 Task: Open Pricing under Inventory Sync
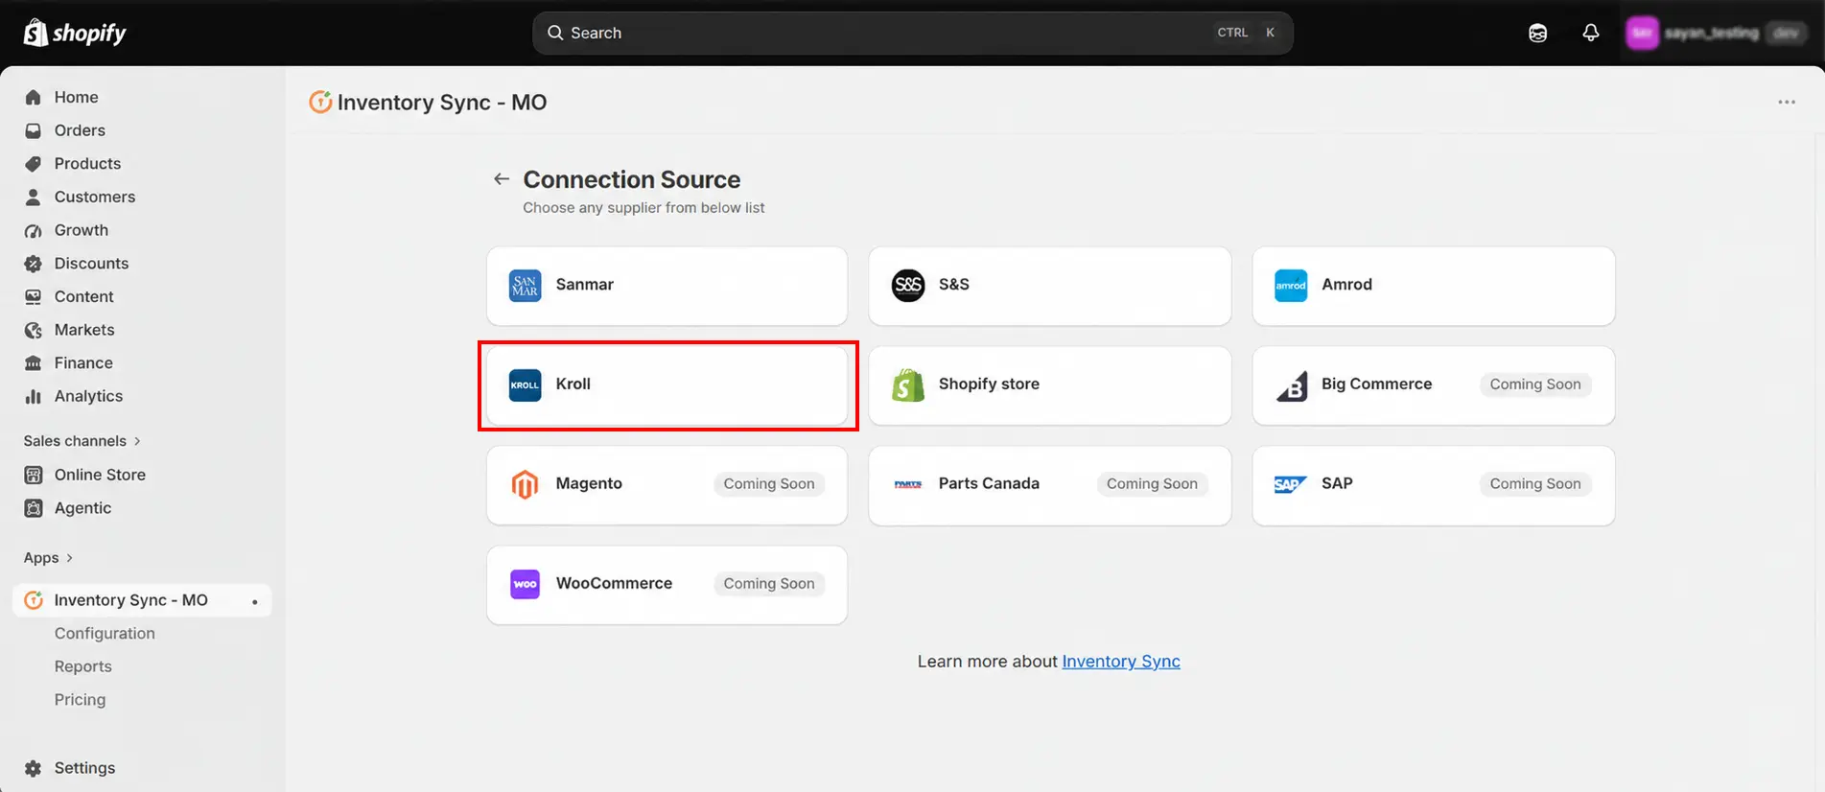coord(80,700)
